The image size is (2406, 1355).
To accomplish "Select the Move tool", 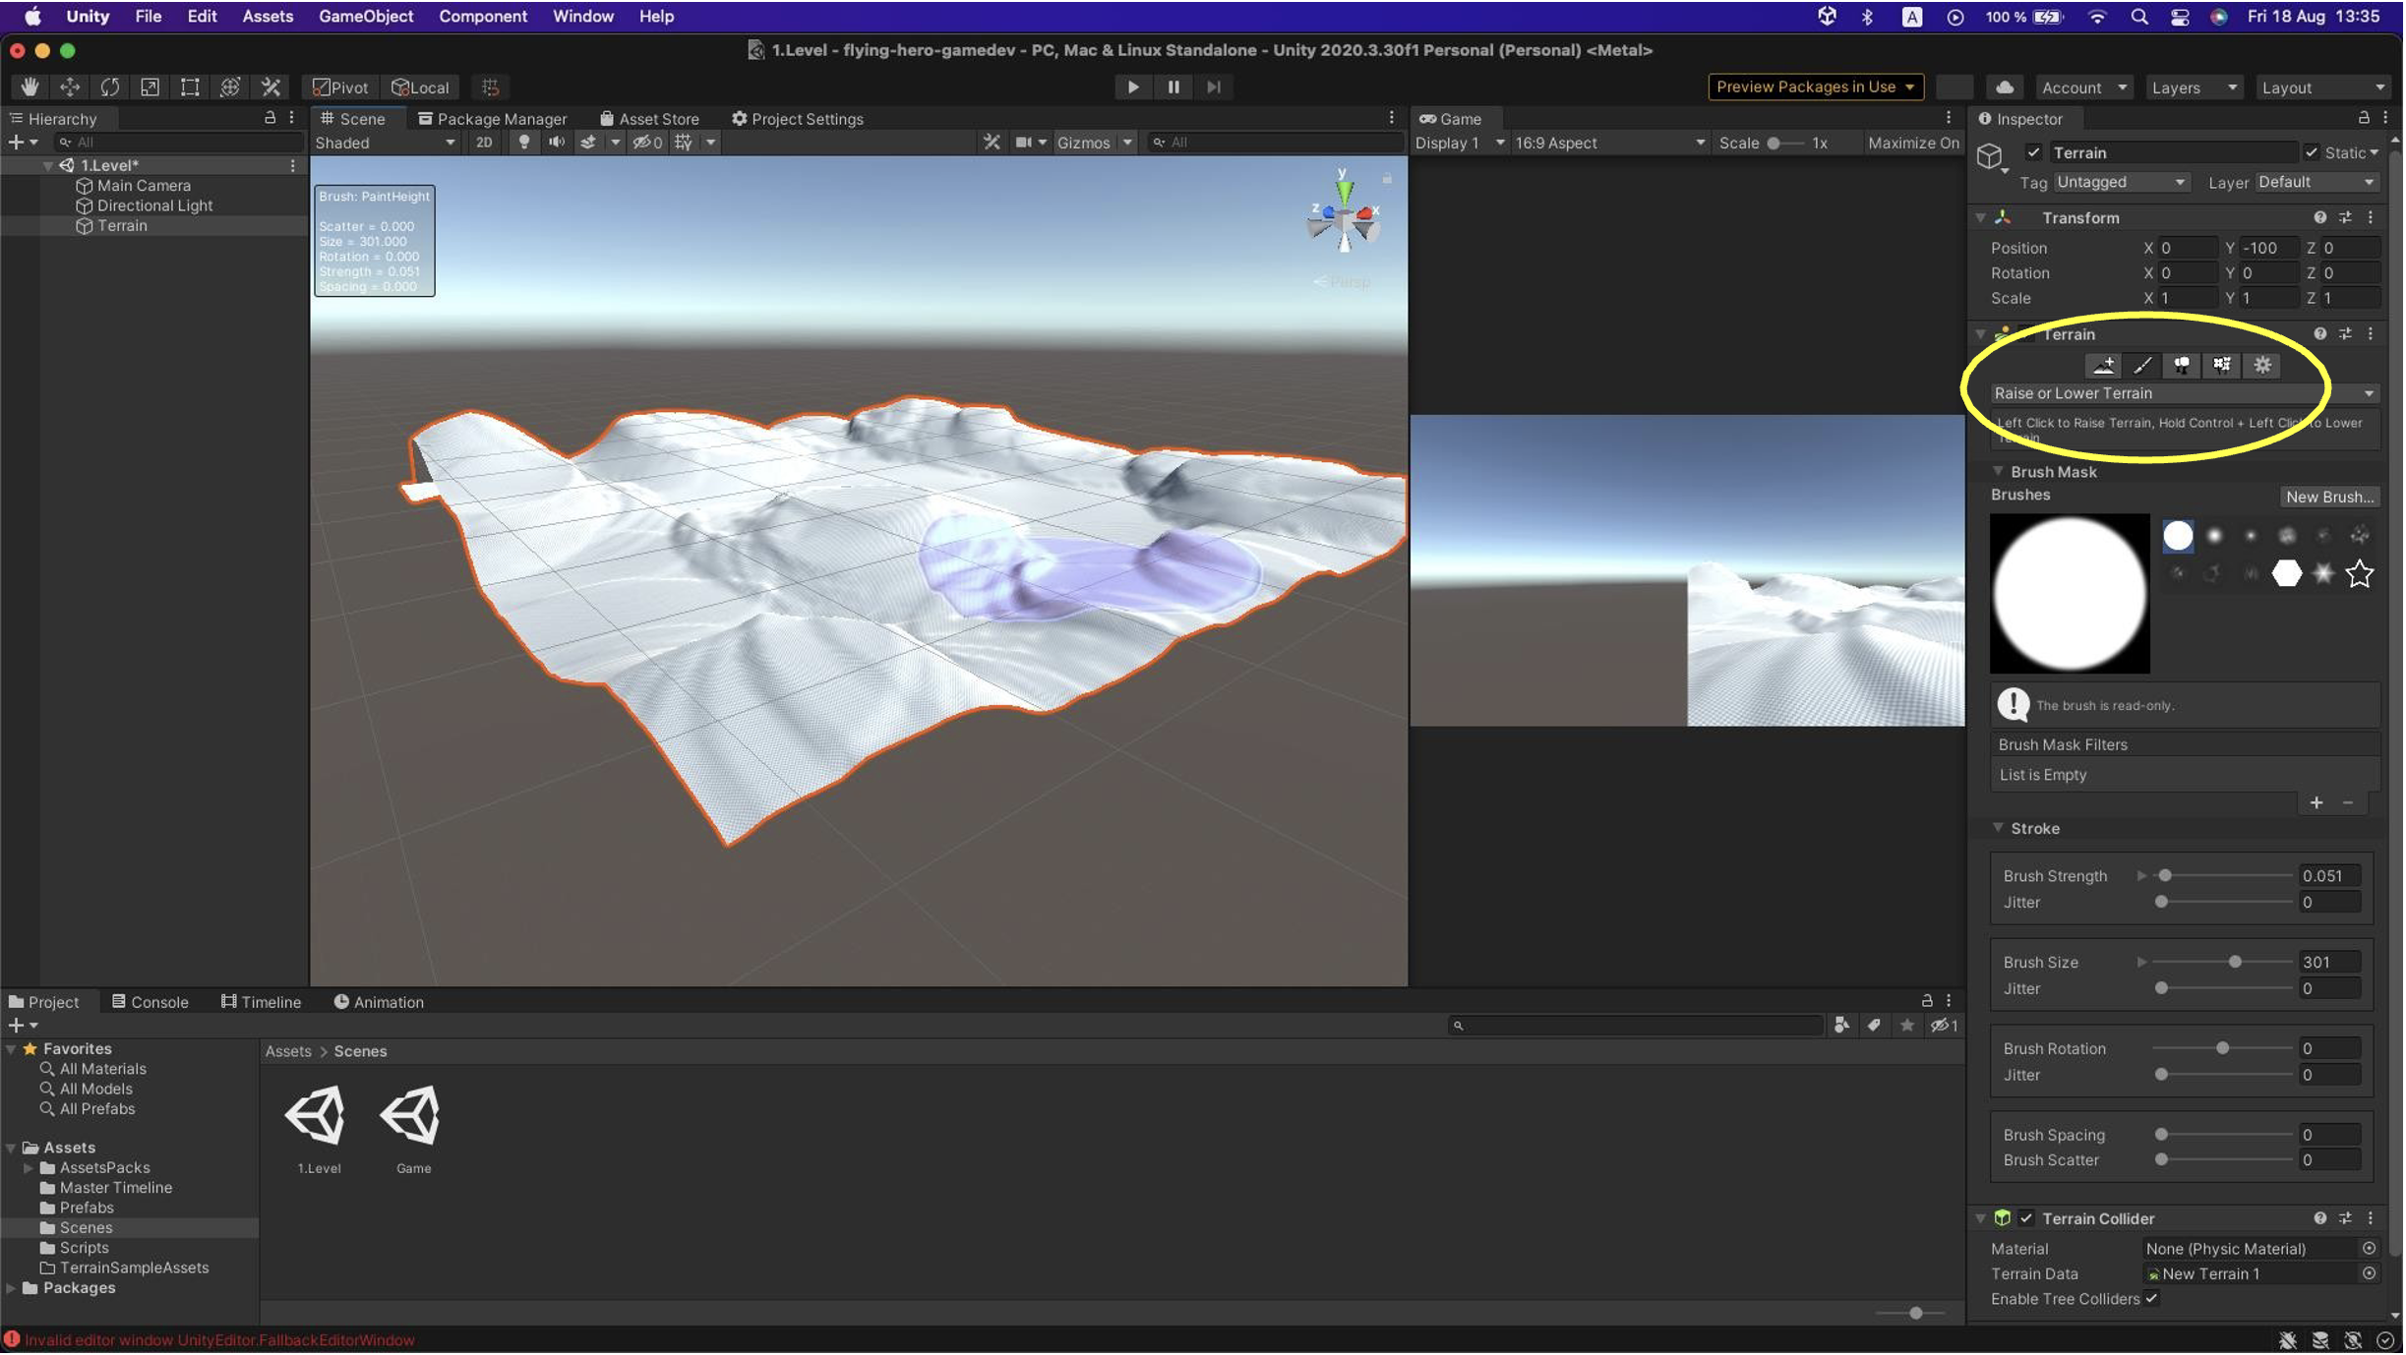I will coord(70,88).
